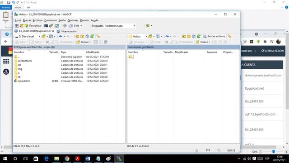Open the htdocs remote directory dropdown
289x163 pixels.
tap(138, 36)
